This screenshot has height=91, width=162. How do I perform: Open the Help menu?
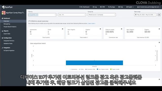pos(120,7)
